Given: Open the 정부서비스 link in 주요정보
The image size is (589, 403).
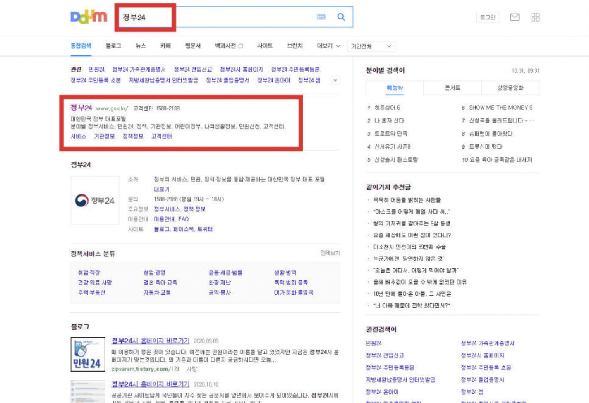Looking at the screenshot, I should [167, 209].
